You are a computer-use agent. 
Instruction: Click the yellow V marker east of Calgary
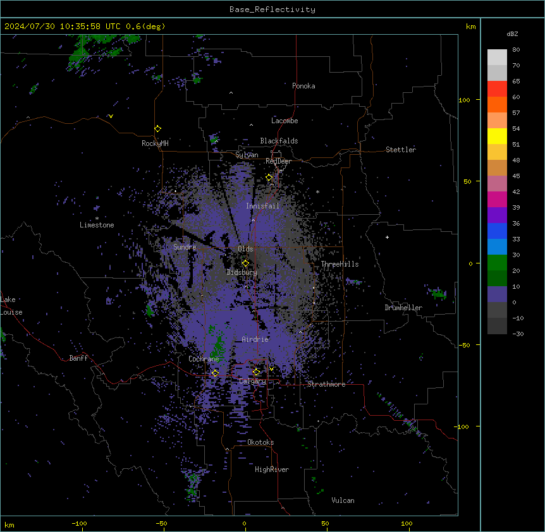pos(271,369)
